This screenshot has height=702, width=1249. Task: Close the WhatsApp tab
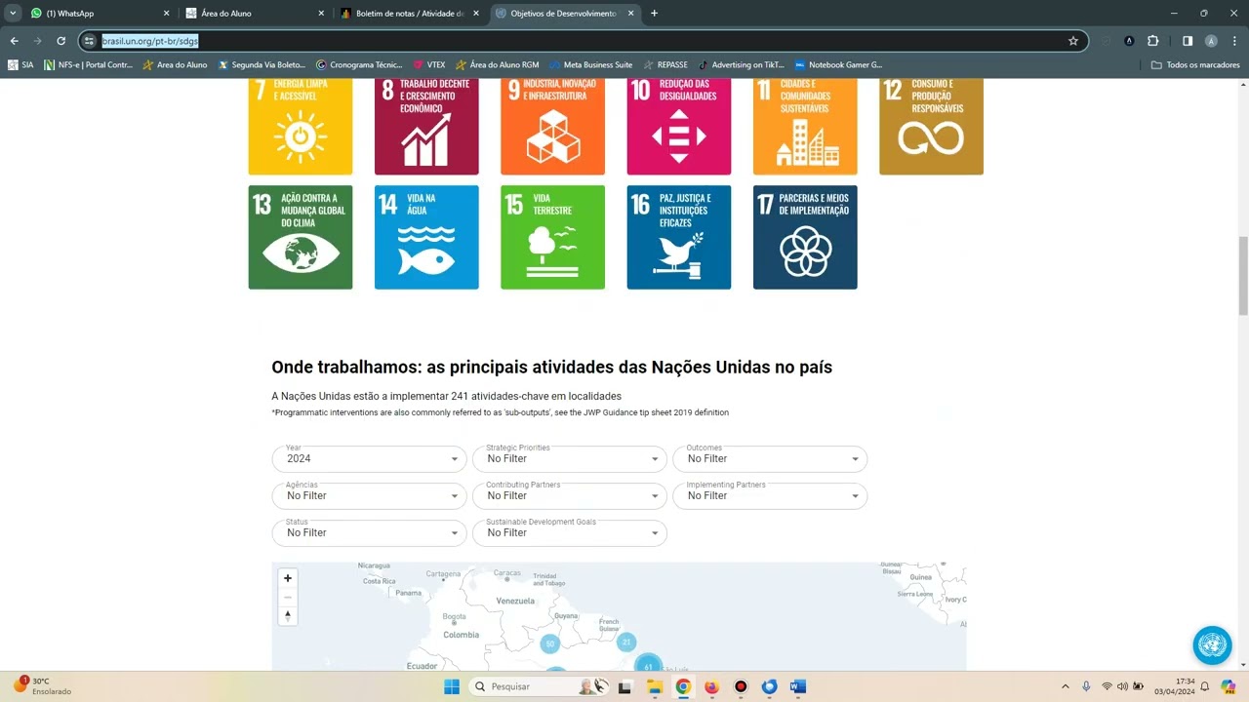(166, 14)
